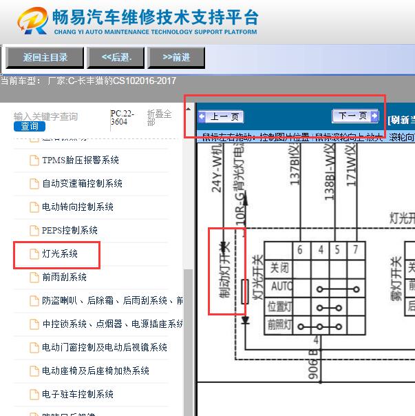Click the 当前车型 vehicle model text
This screenshot has width=415, height=416.
89,81
